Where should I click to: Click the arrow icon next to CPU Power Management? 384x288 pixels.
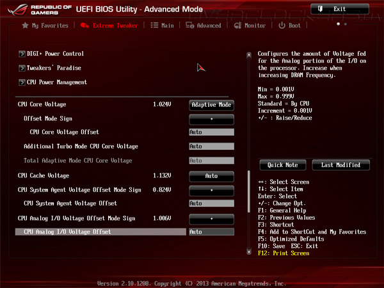click(22, 83)
